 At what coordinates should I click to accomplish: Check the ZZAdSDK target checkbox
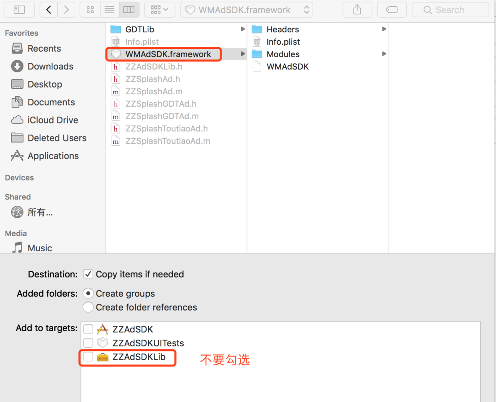tap(88, 329)
